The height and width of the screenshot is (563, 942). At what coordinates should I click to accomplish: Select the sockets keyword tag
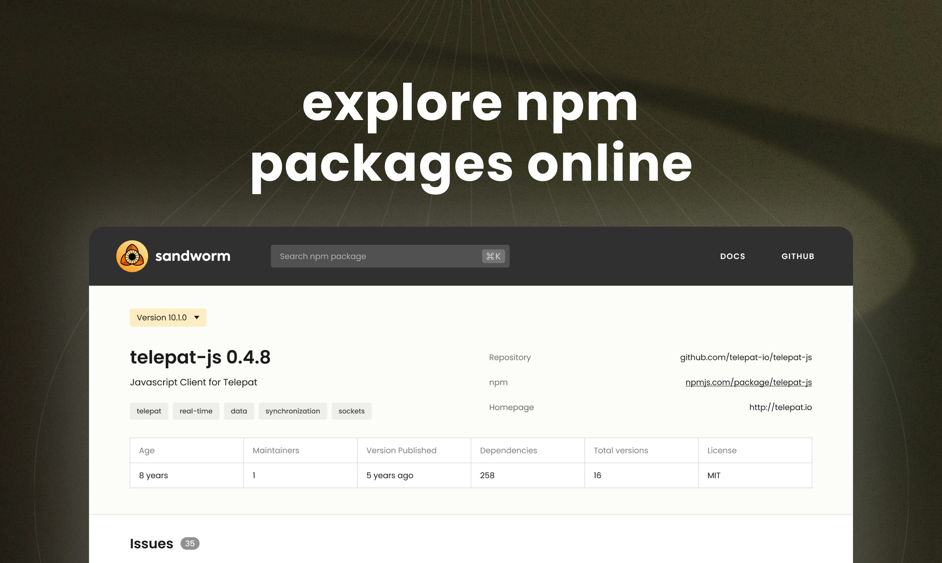click(x=352, y=411)
